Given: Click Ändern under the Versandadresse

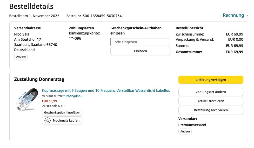Looking at the screenshot, I should click(21, 57).
